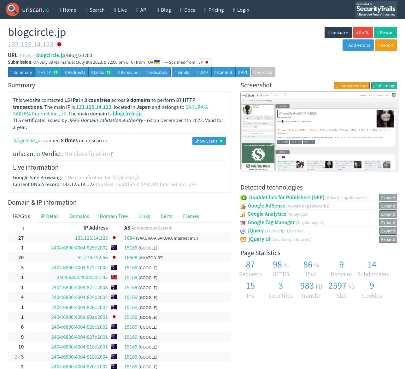Switch to the Redirects tab

click(75, 72)
